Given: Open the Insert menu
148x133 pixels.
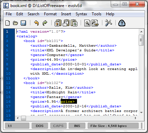Looking at the screenshot, I should [66, 14].
